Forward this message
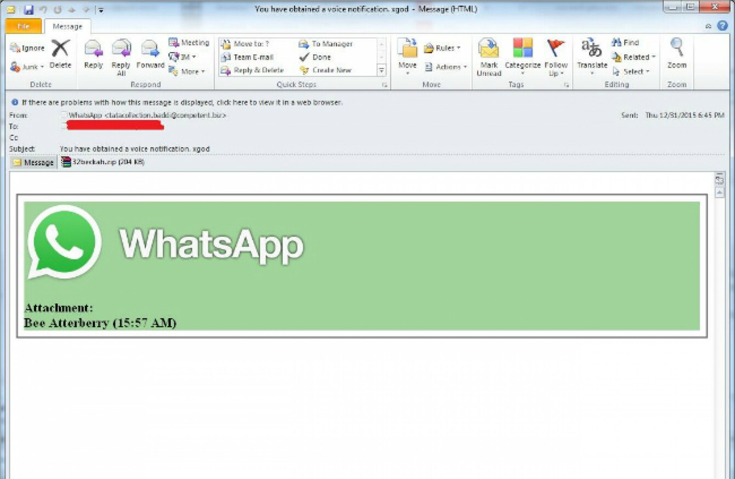This screenshot has width=735, height=479. pyautogui.click(x=150, y=54)
